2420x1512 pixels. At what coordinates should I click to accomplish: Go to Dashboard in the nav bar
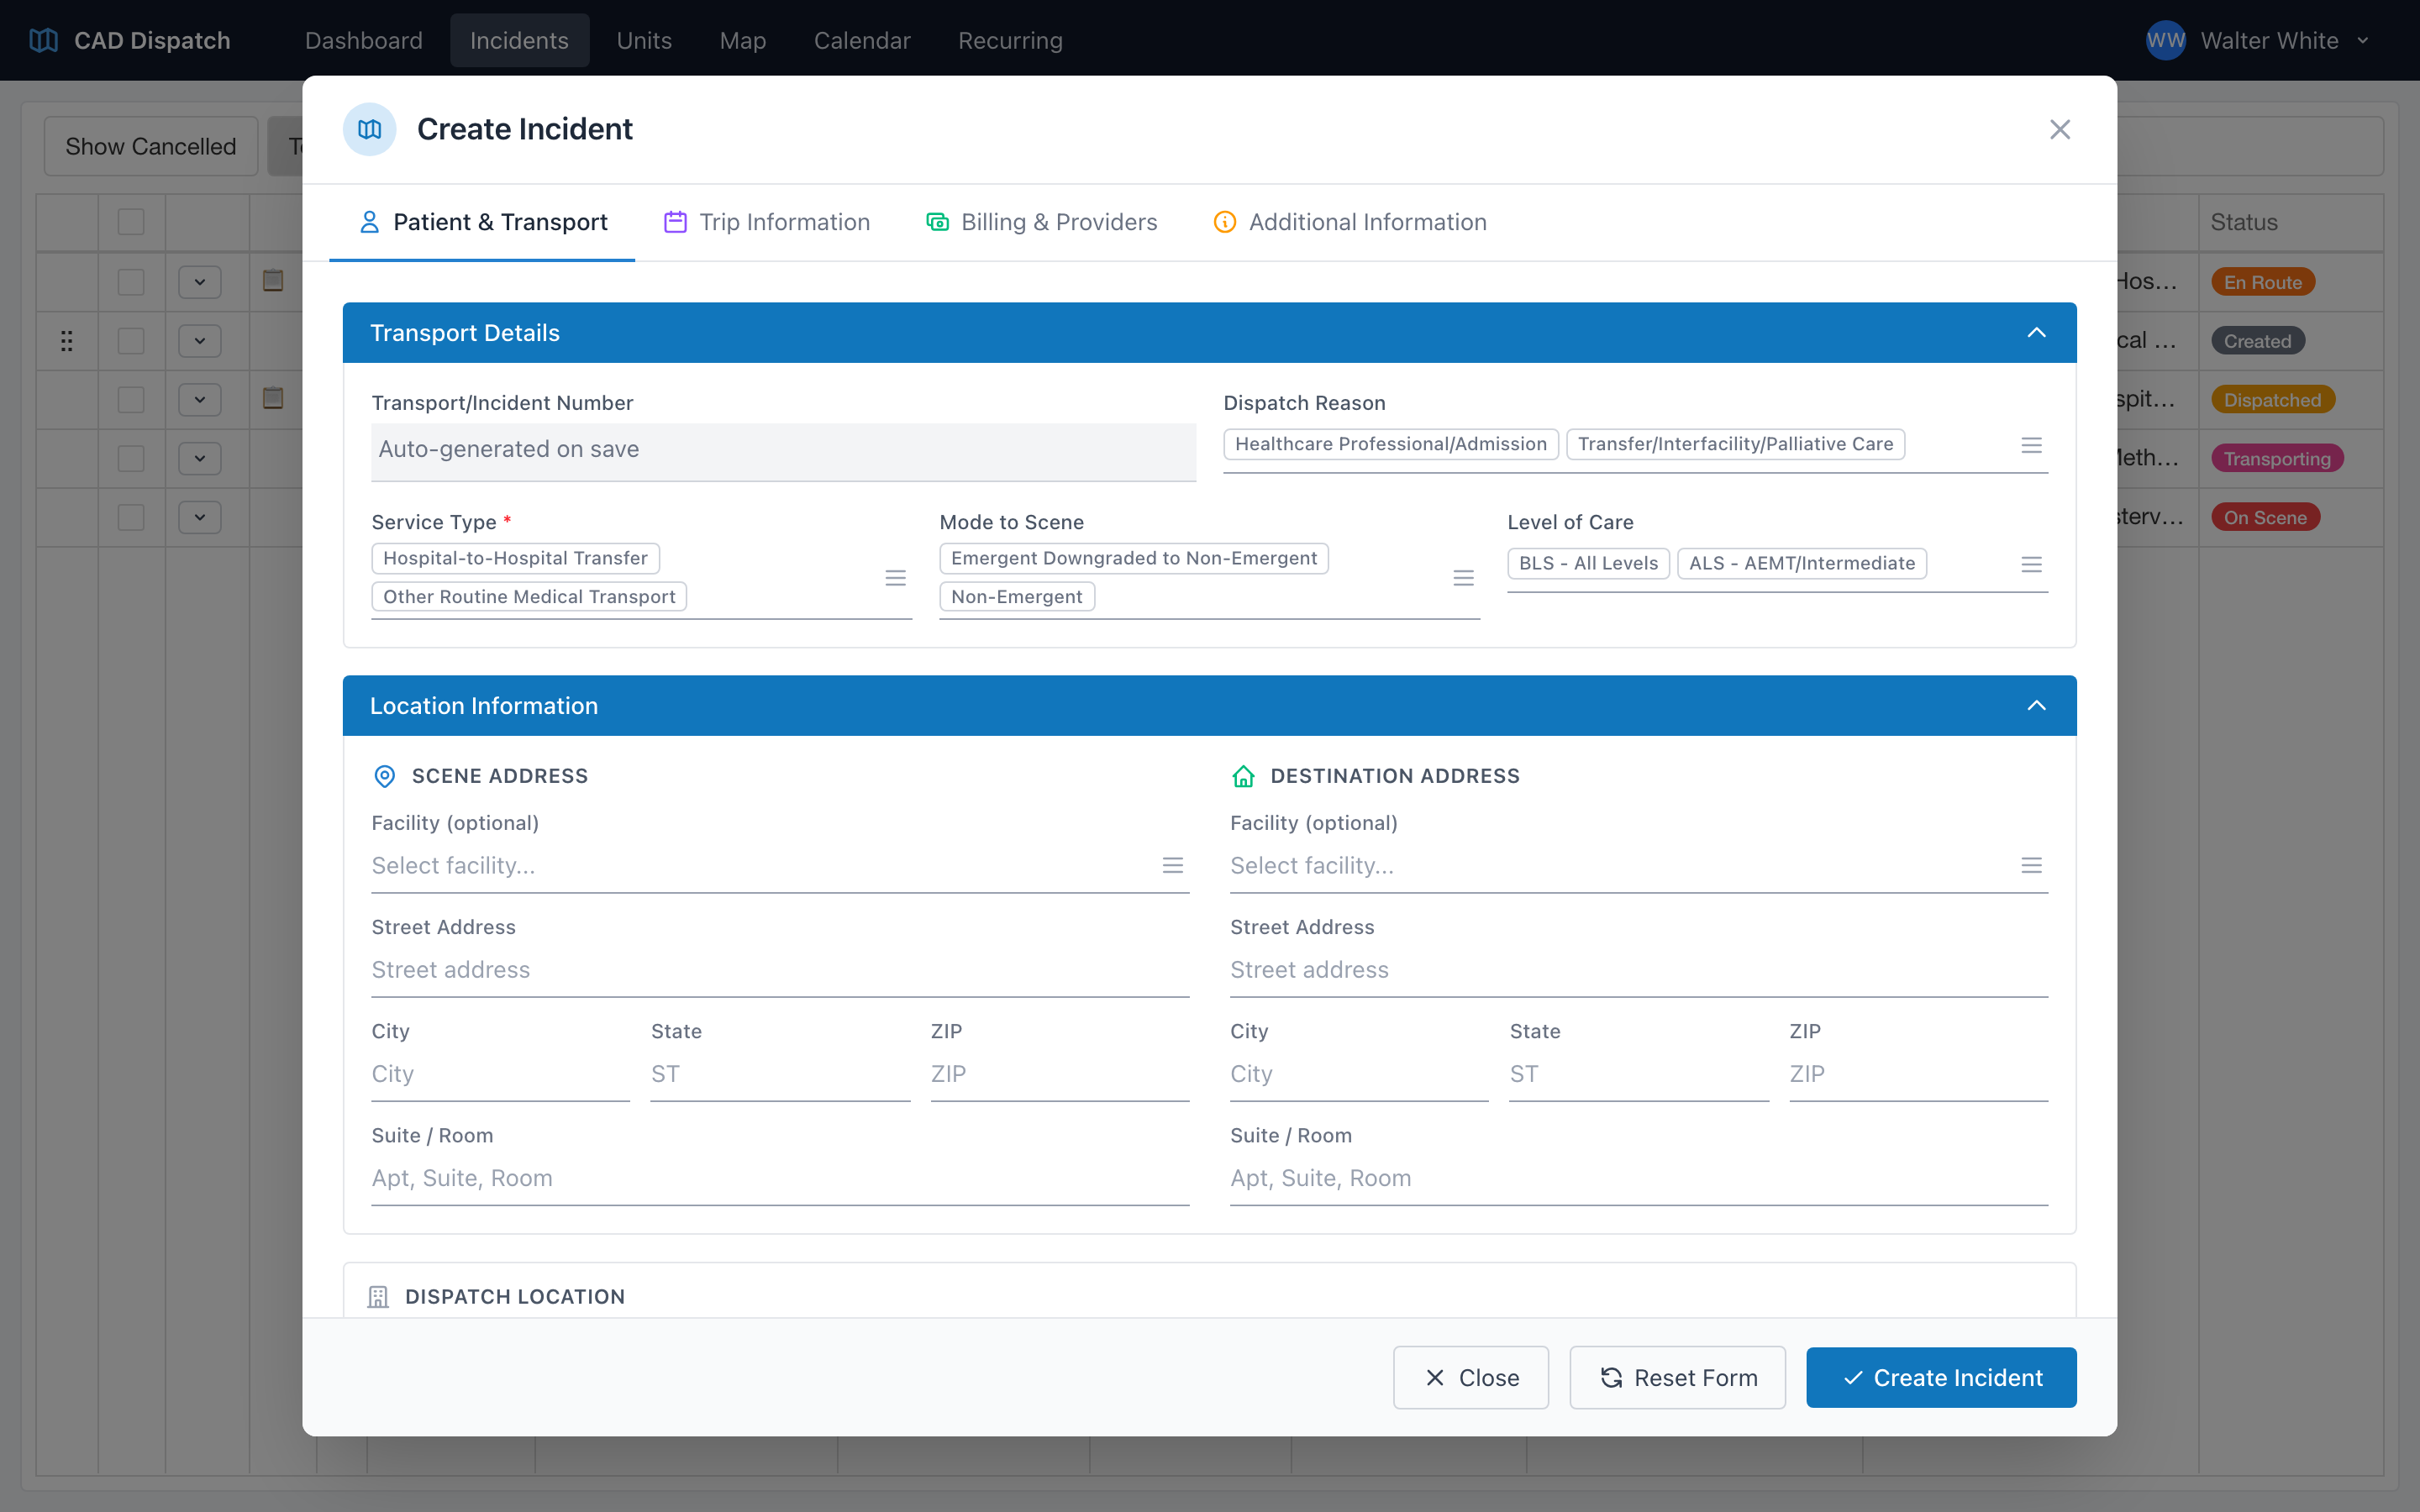click(364, 40)
